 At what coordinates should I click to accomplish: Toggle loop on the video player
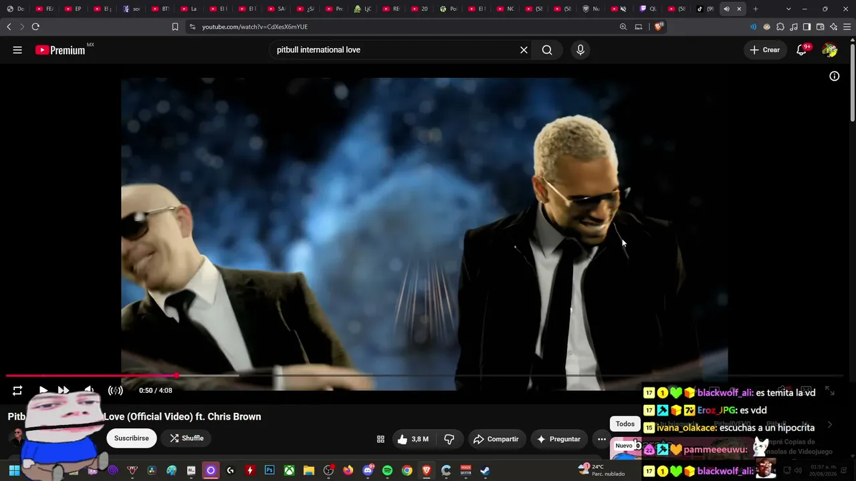click(x=17, y=391)
